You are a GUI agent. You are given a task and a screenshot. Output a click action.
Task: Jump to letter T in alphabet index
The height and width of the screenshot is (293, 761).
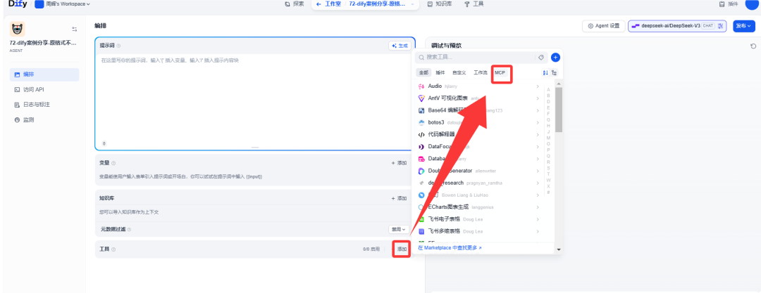click(x=548, y=174)
